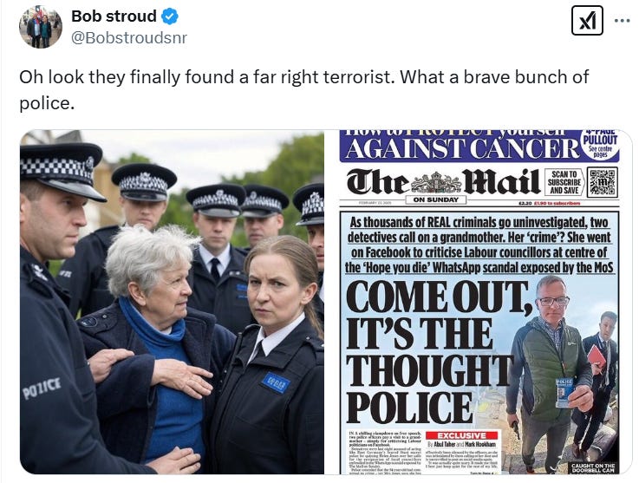Click the Against Cancer banner
Screen dimensions: 639x483
(462, 147)
